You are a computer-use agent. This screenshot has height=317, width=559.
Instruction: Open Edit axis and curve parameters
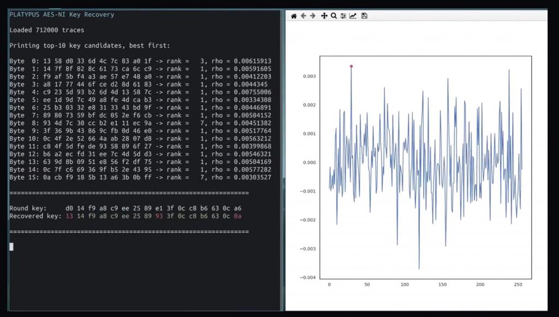[353, 16]
